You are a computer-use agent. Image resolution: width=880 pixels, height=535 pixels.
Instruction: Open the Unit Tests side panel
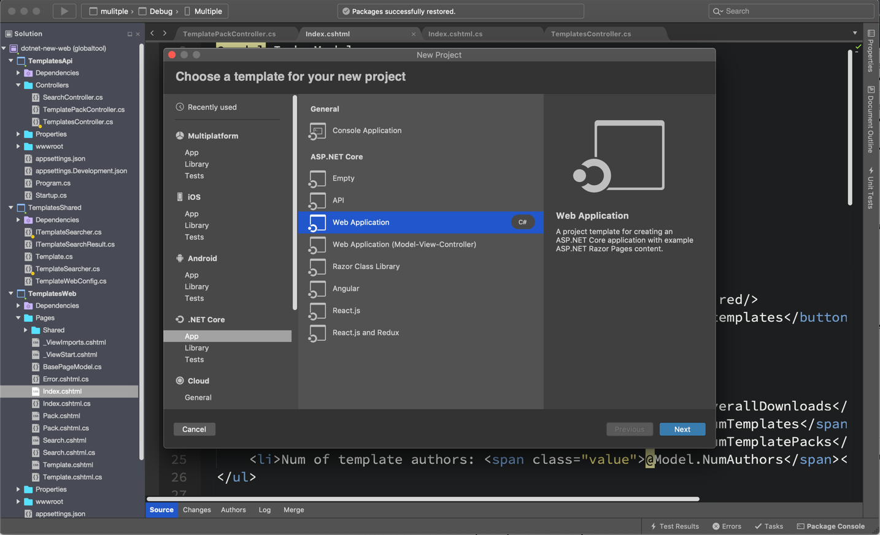871,188
